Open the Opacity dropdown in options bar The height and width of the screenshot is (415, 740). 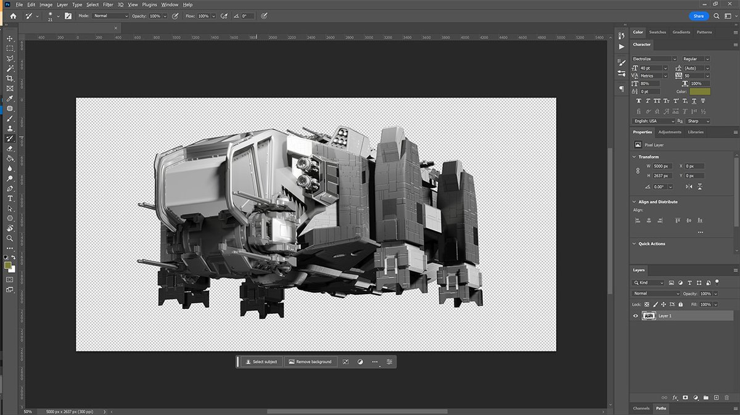click(165, 15)
